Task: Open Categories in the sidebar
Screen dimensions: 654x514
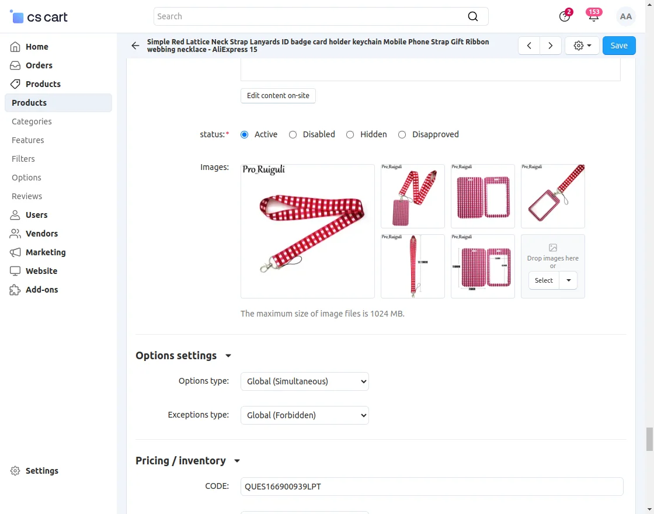Action: pos(32,121)
